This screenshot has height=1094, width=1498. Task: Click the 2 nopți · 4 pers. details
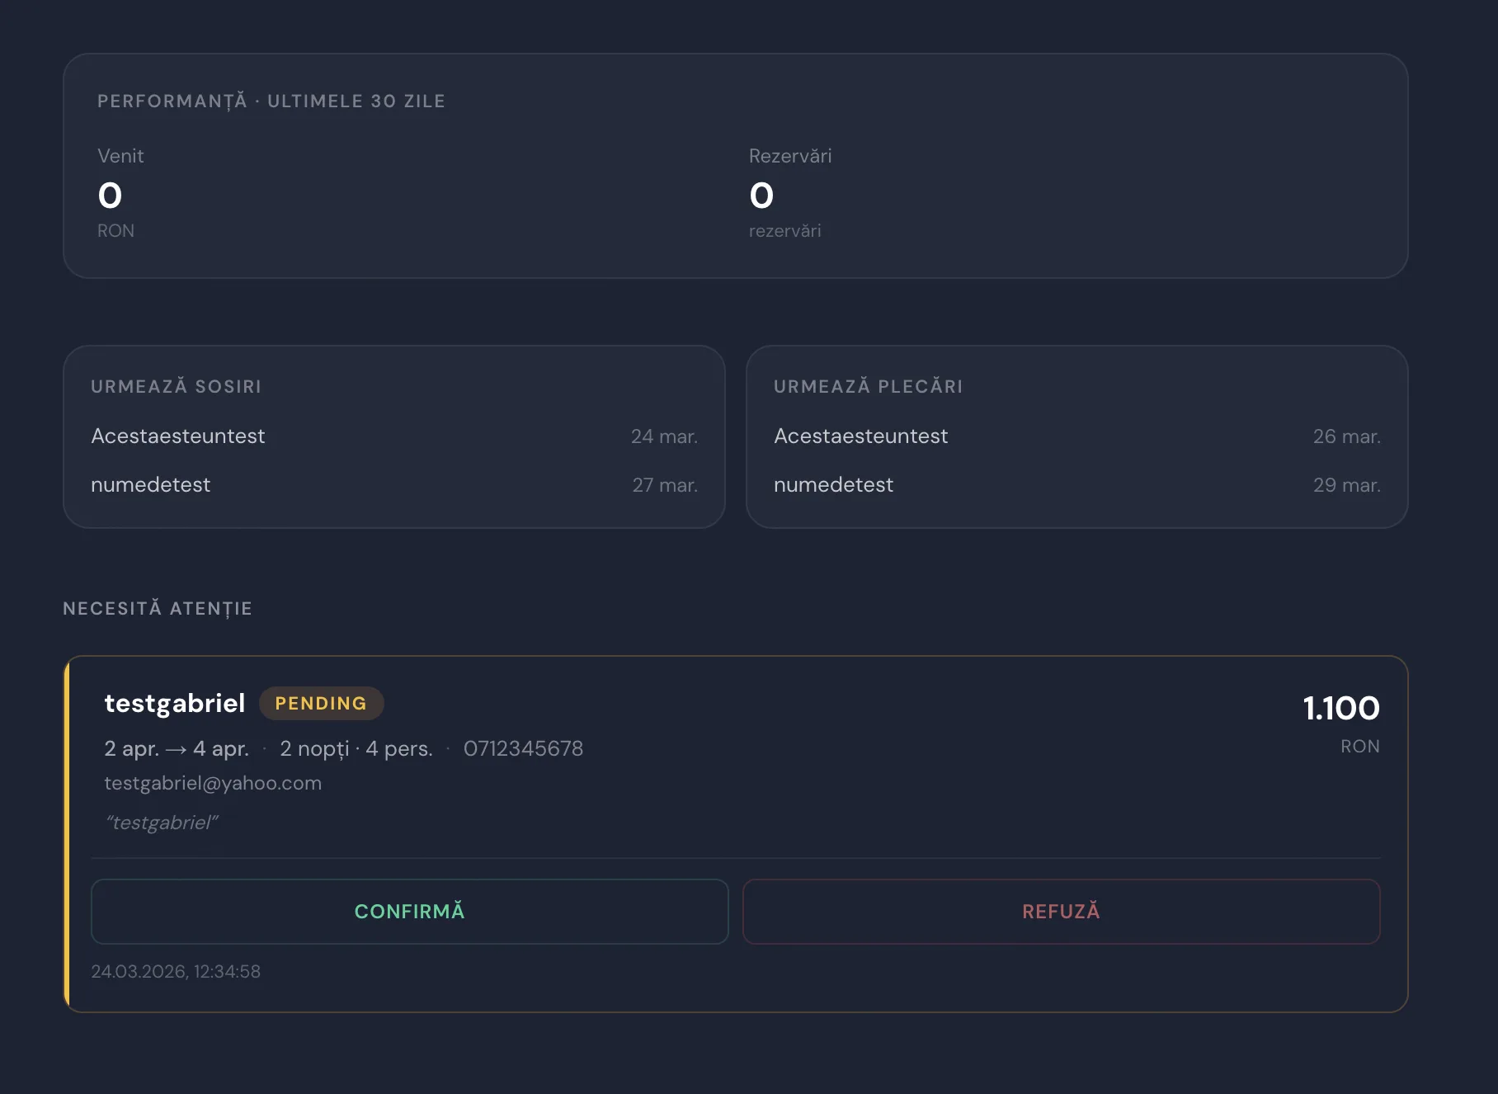(356, 748)
